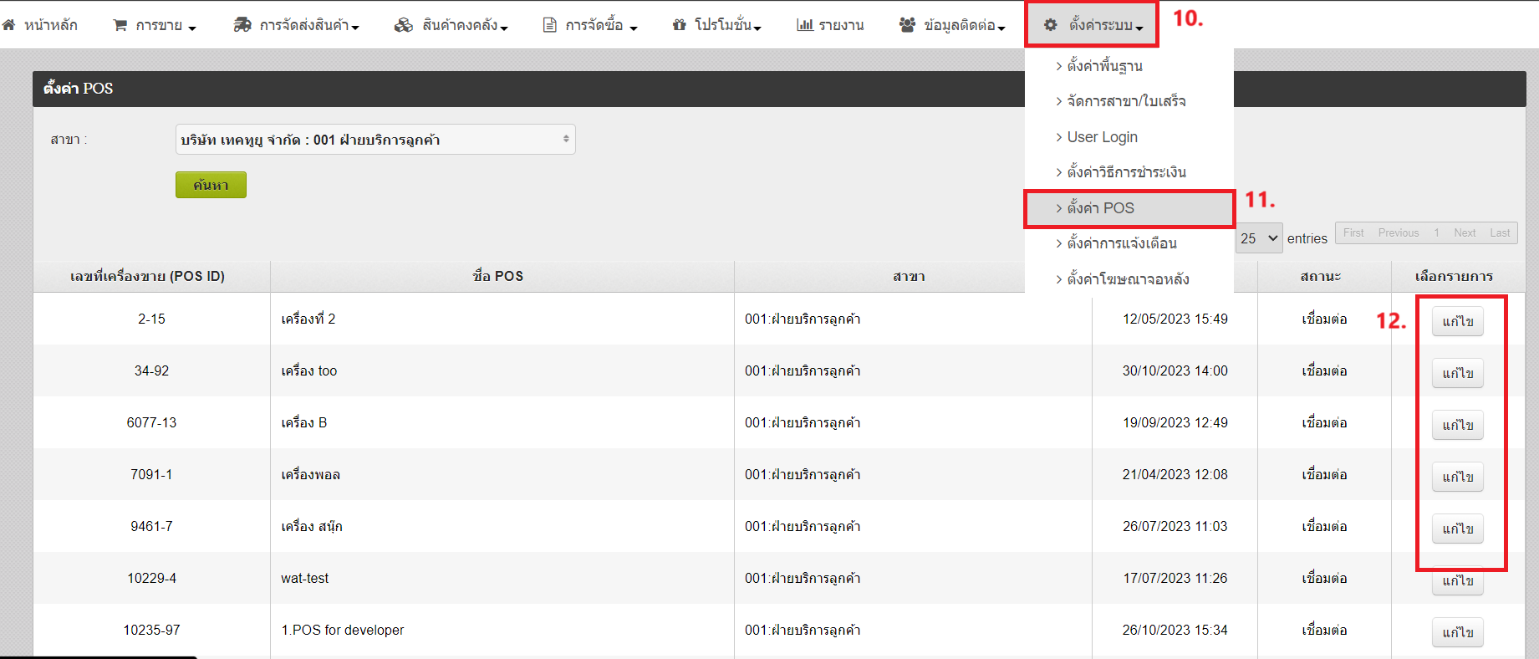Viewport: 1539px width, 659px height.
Task: Click the green ค้นหา search button
Action: pos(211,185)
